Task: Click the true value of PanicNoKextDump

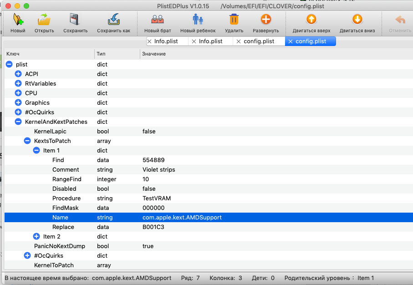Action: 148,246
